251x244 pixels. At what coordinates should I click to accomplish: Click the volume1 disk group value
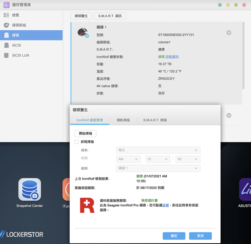pyautogui.click(x=164, y=42)
